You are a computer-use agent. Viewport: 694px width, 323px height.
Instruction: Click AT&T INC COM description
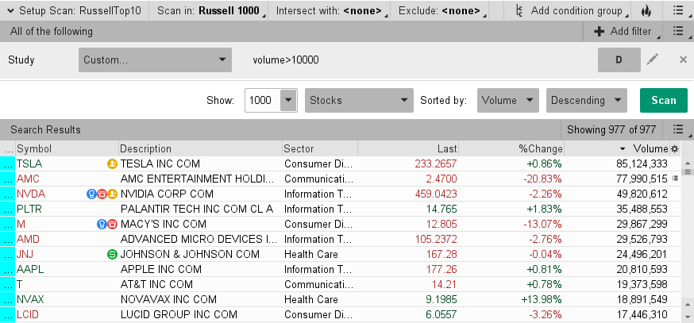click(x=155, y=284)
